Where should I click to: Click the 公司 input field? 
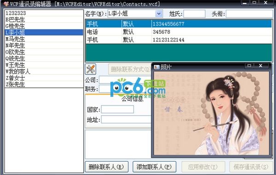pos(125,80)
